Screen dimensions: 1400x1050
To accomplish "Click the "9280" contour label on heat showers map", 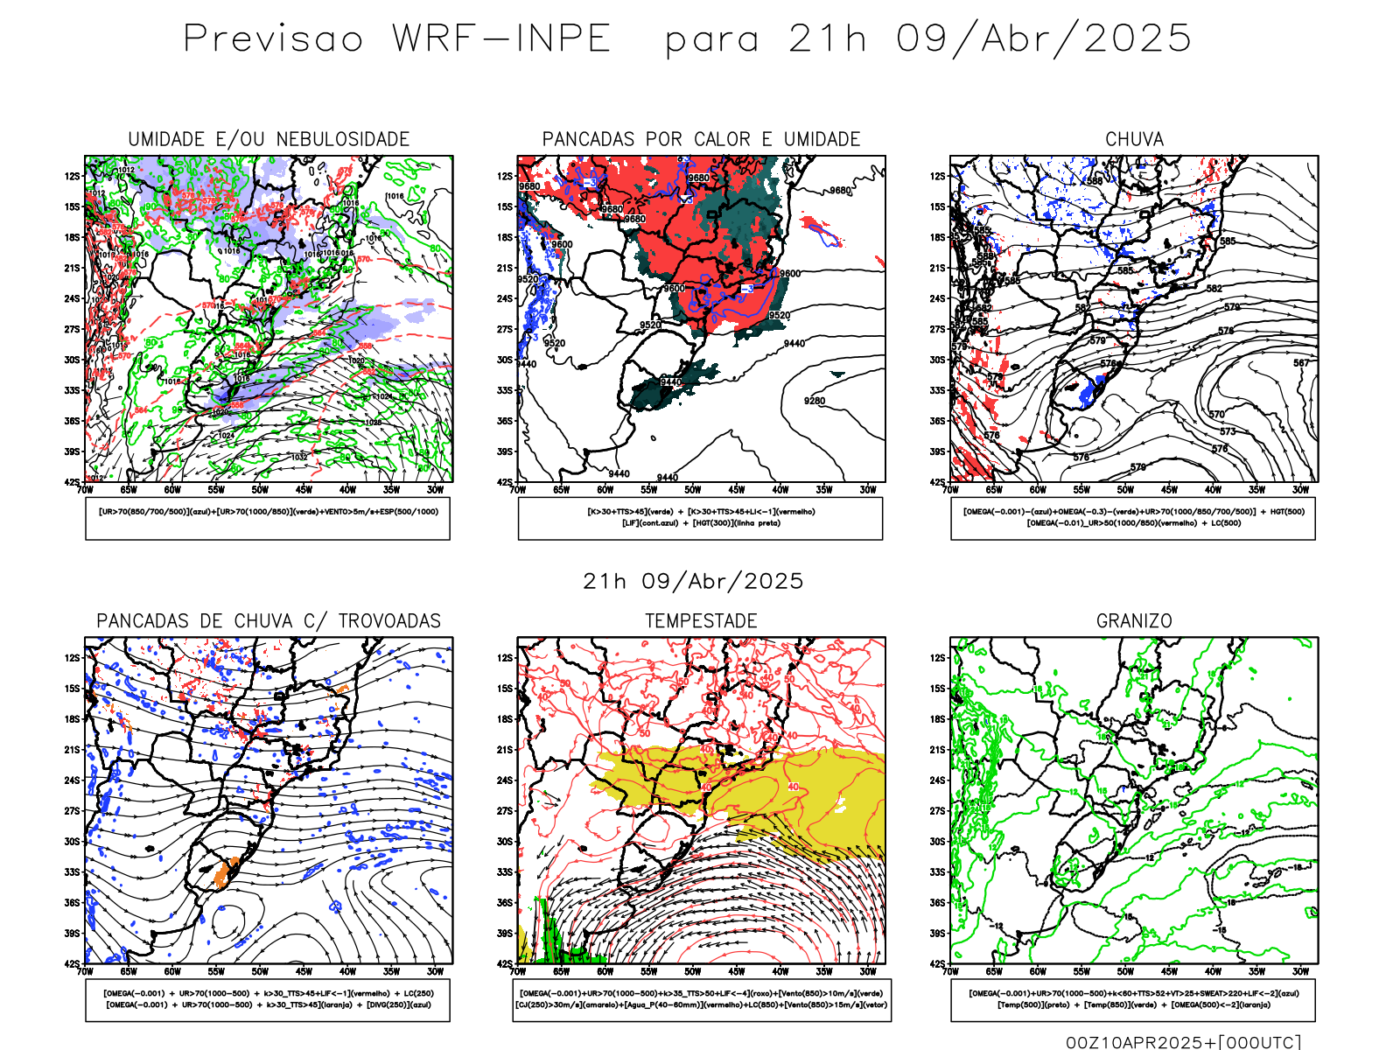I will pyautogui.click(x=815, y=401).
